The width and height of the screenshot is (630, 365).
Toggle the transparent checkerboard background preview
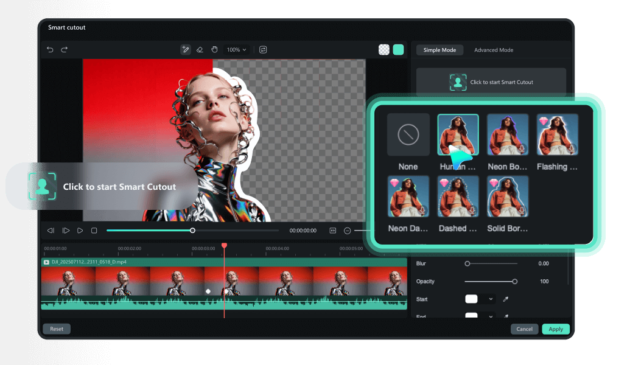coord(384,50)
